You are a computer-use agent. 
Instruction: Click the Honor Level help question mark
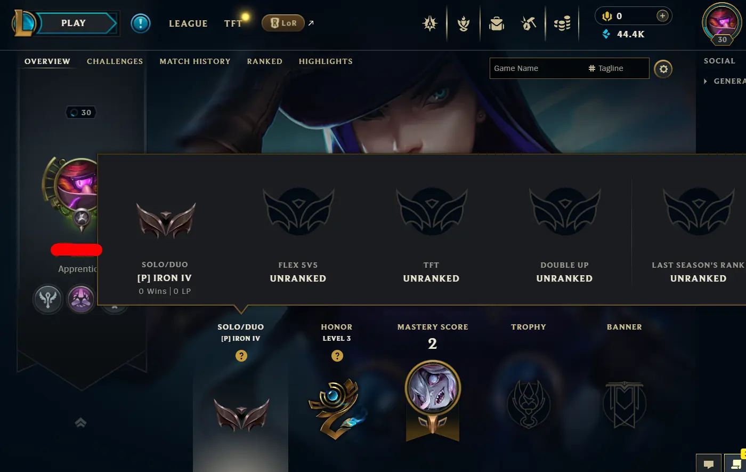coord(337,356)
